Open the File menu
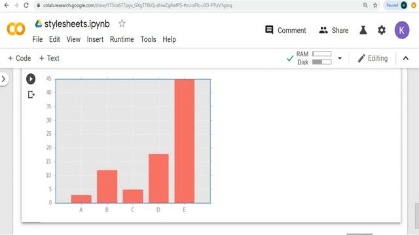The width and height of the screenshot is (419, 235). point(37,39)
